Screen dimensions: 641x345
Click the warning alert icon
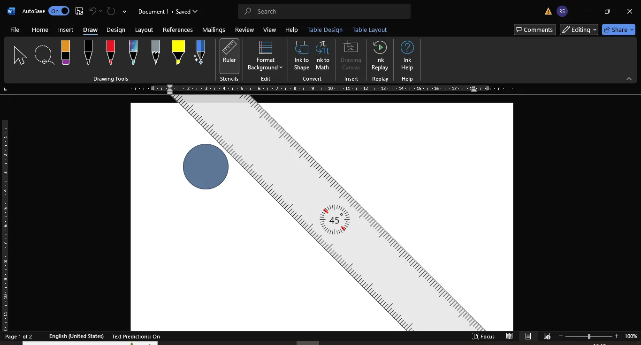(x=548, y=11)
